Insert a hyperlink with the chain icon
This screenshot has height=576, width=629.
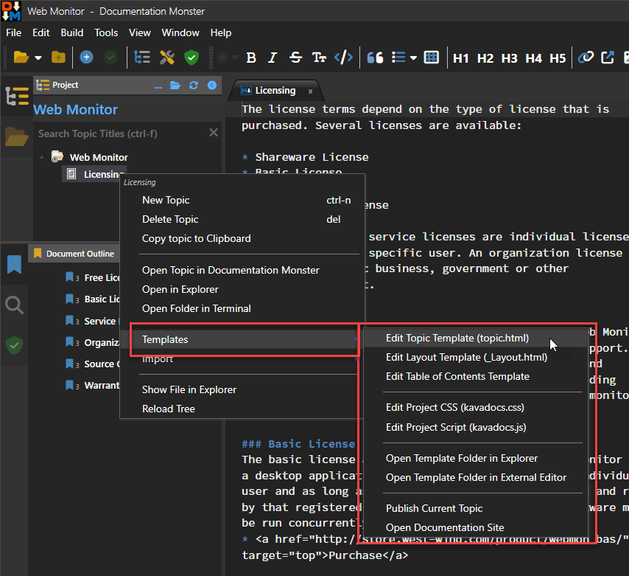[x=586, y=58]
